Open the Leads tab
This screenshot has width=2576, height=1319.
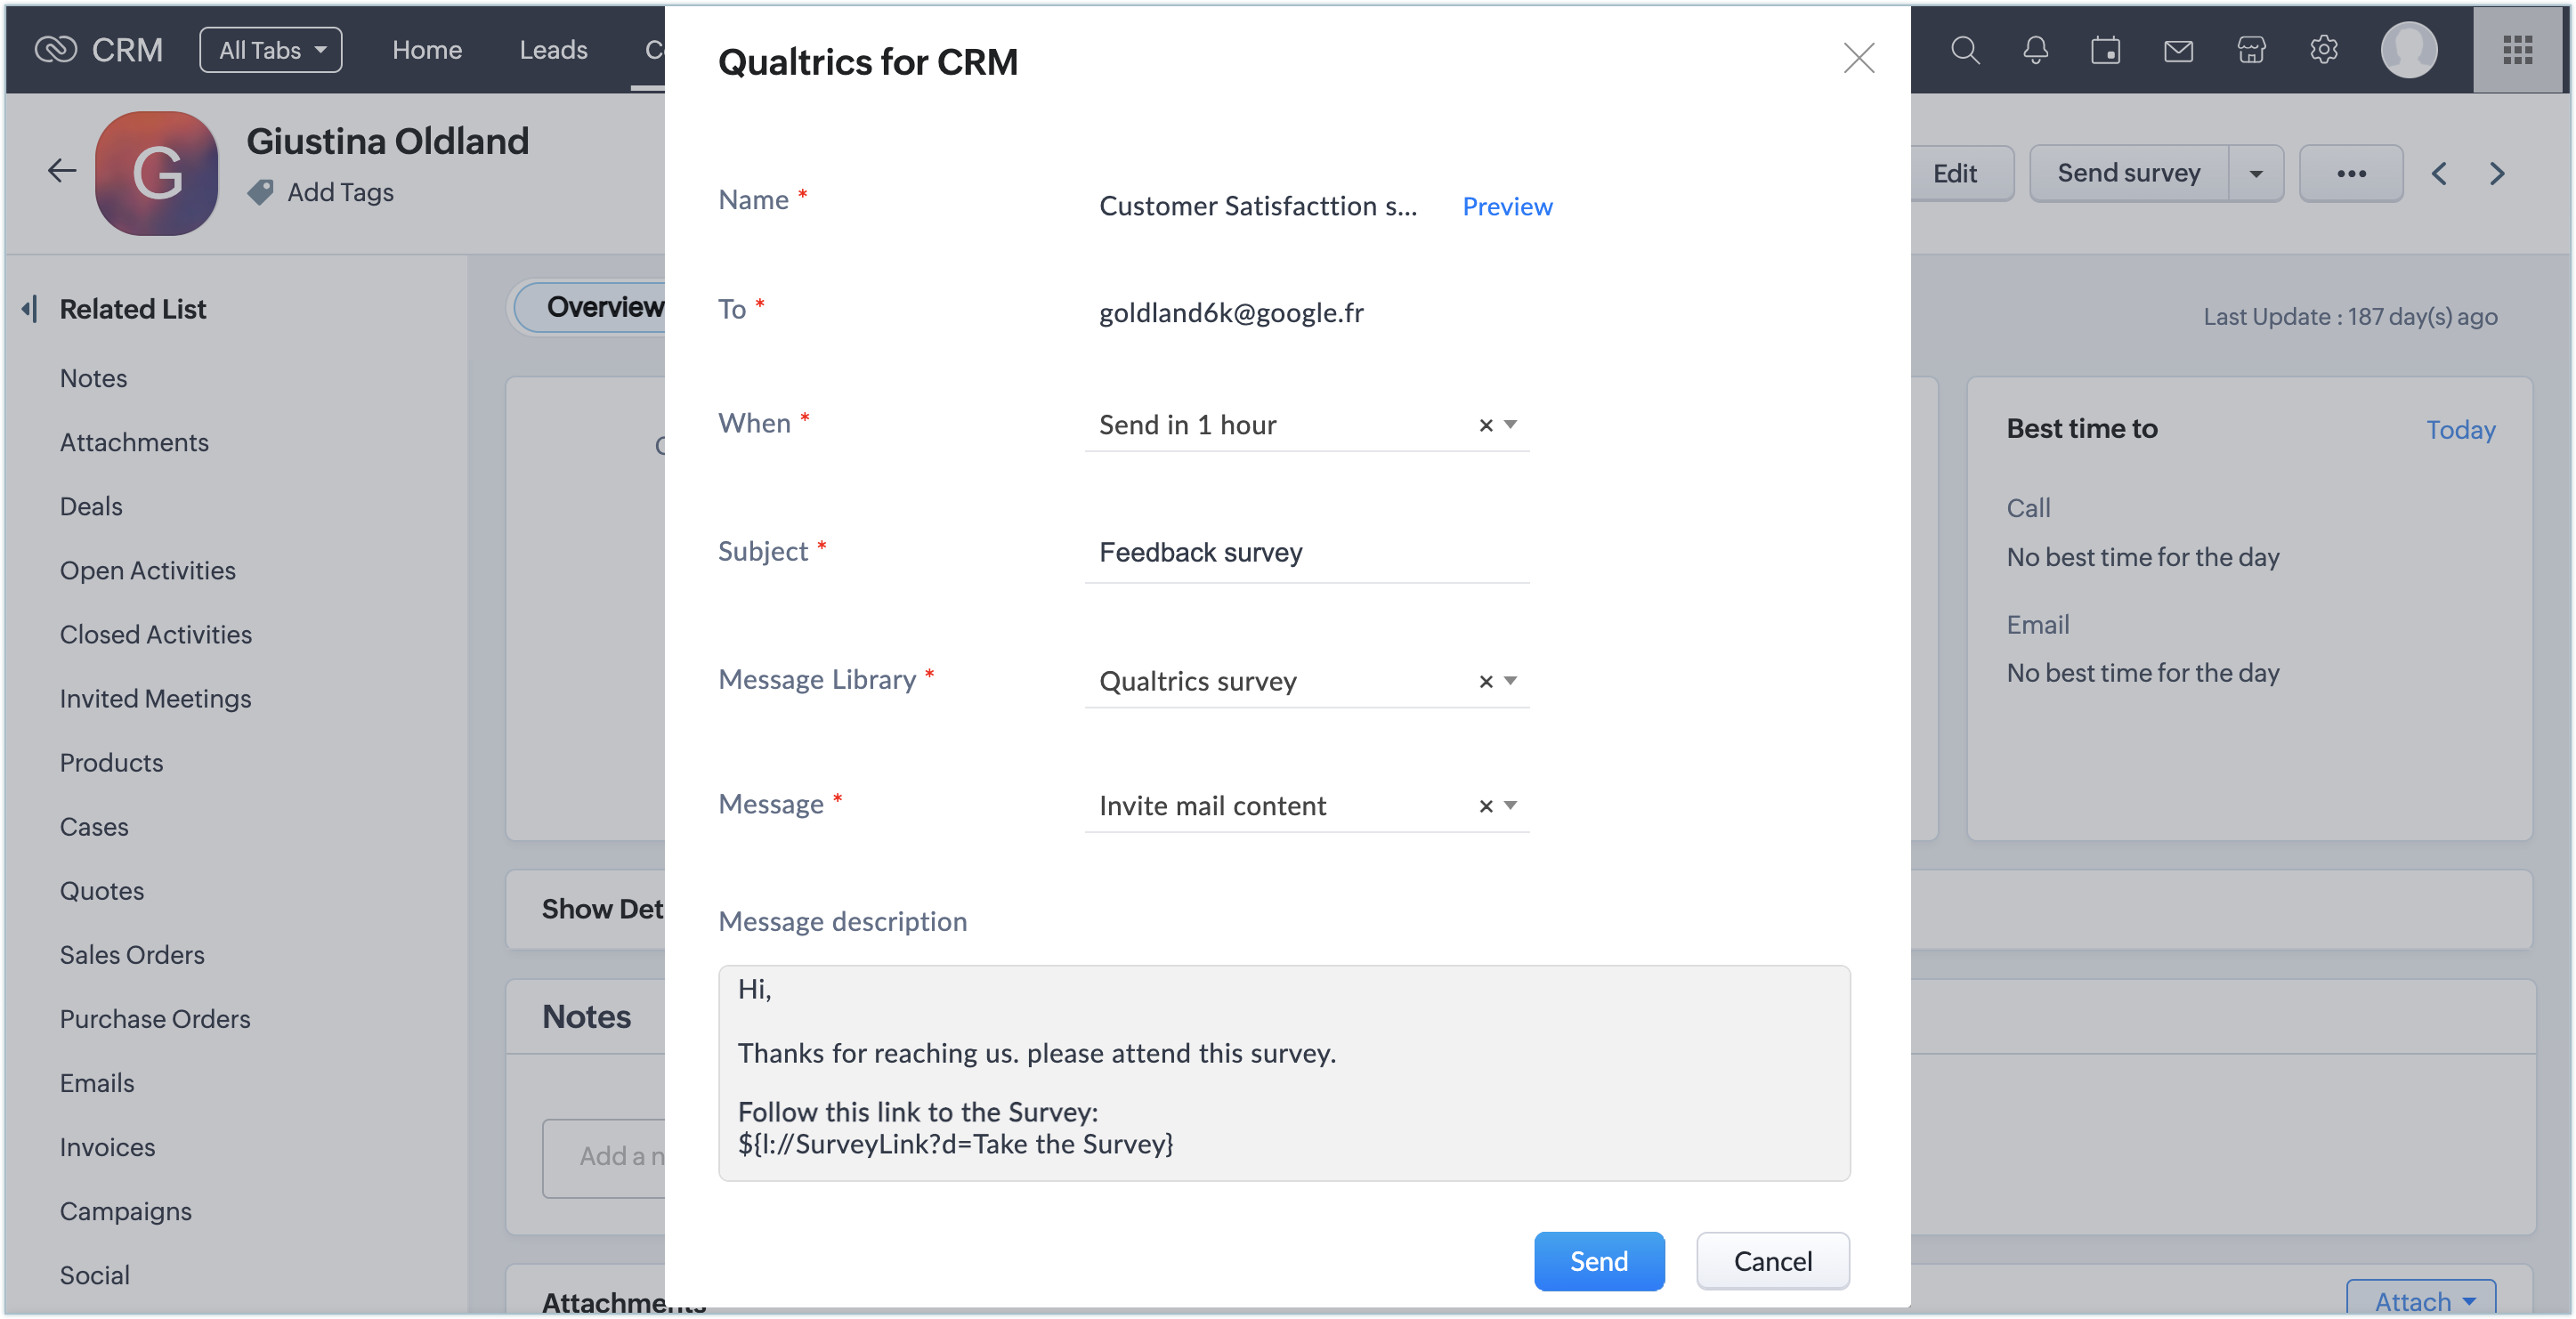(553, 50)
